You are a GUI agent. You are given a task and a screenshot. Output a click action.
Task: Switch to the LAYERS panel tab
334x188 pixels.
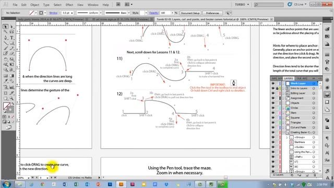tap(289, 78)
